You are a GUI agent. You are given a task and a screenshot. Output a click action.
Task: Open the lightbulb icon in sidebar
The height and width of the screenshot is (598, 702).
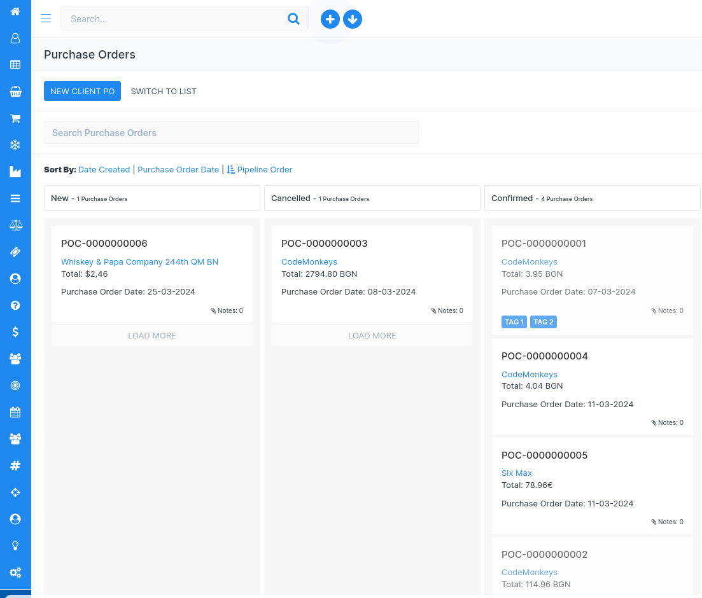point(15,545)
